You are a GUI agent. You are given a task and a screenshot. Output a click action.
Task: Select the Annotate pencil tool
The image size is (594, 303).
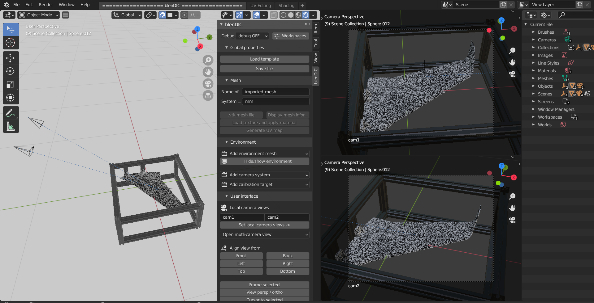tap(11, 113)
